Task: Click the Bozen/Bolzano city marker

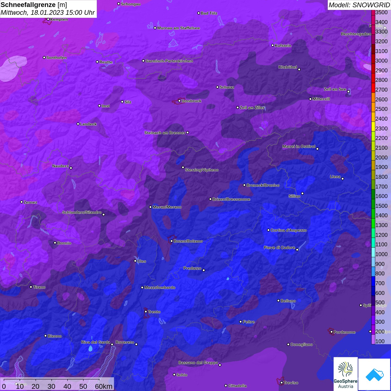Action: point(171,241)
